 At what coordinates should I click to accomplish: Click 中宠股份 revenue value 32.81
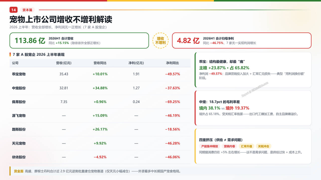[x=64, y=88]
